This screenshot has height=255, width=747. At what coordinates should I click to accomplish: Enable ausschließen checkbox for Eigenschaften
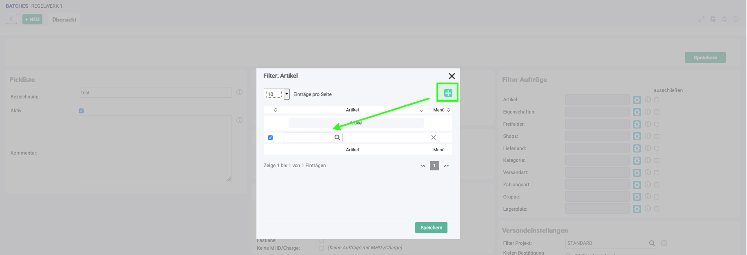[x=657, y=112]
